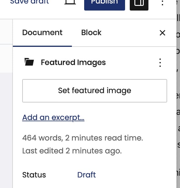
Task: Click the white header area left of Document tab
Action: pyautogui.click(x=6, y=32)
